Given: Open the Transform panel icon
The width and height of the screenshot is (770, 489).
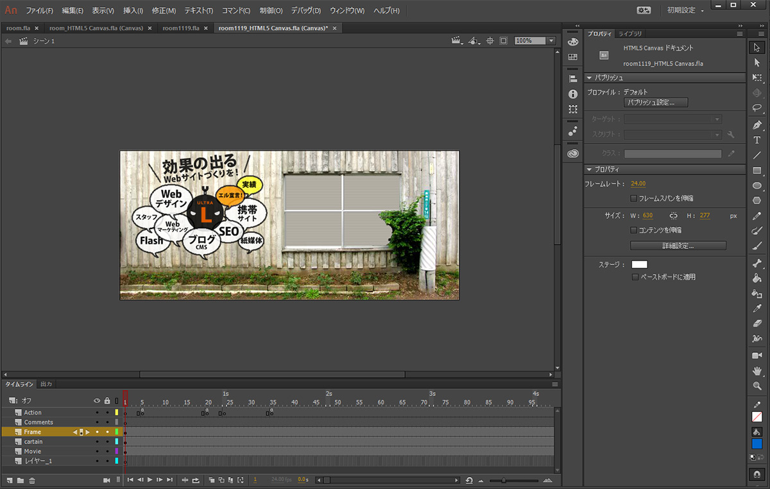Looking at the screenshot, I should click(x=573, y=110).
